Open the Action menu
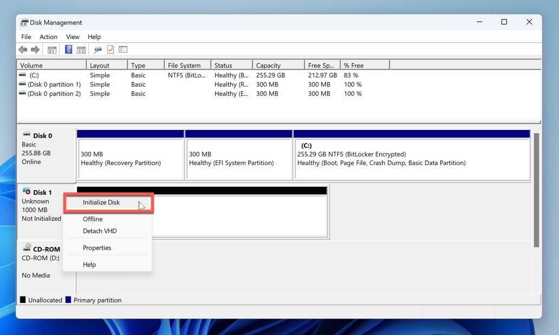The height and width of the screenshot is (335, 559). coord(48,36)
